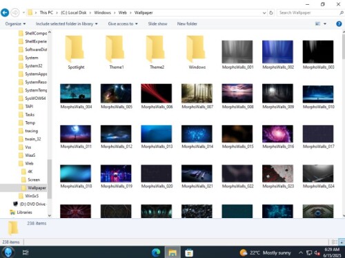Open Task View on the taskbar

click(x=26, y=252)
